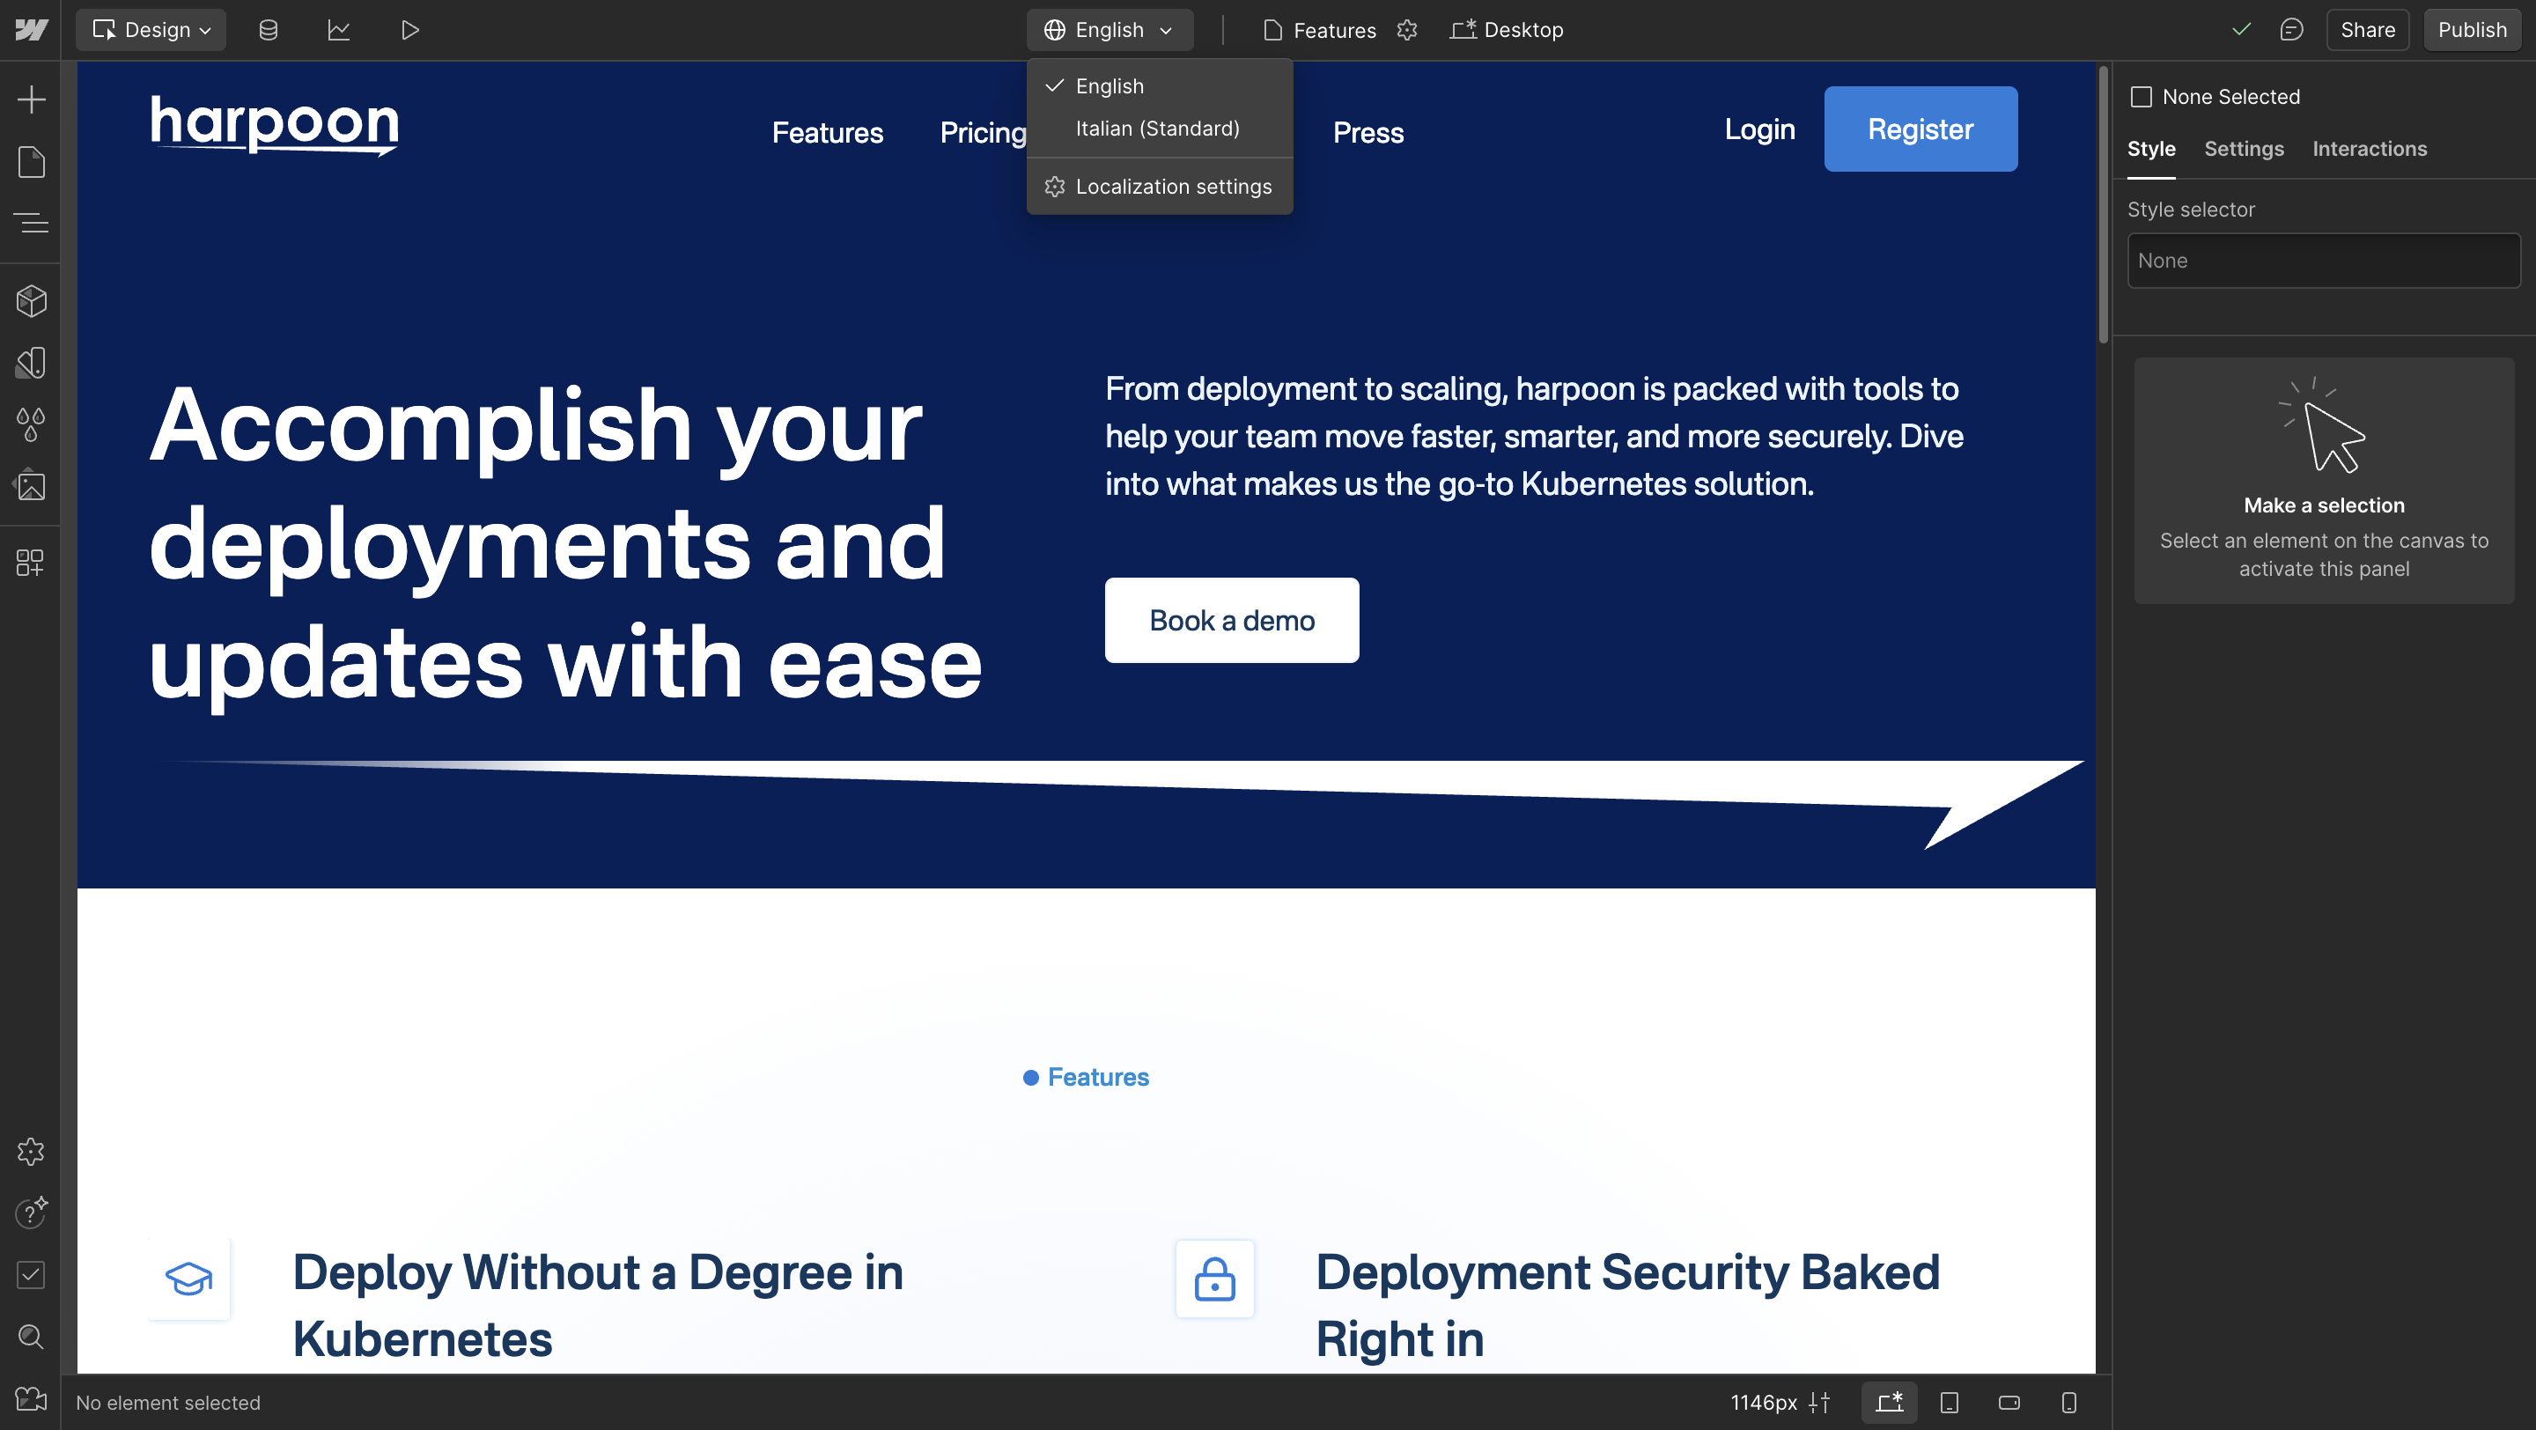Click the Book a demo button
The height and width of the screenshot is (1430, 2536).
click(x=1232, y=620)
